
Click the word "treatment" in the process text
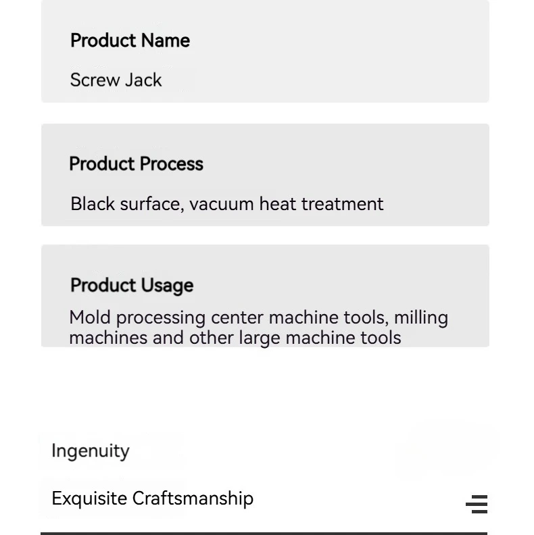(x=343, y=204)
